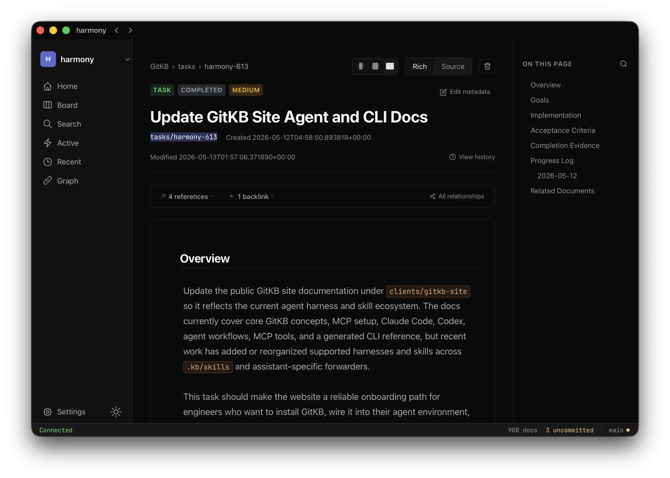Select the medium content width layout
Image resolution: width=670 pixels, height=478 pixels.
[375, 66]
